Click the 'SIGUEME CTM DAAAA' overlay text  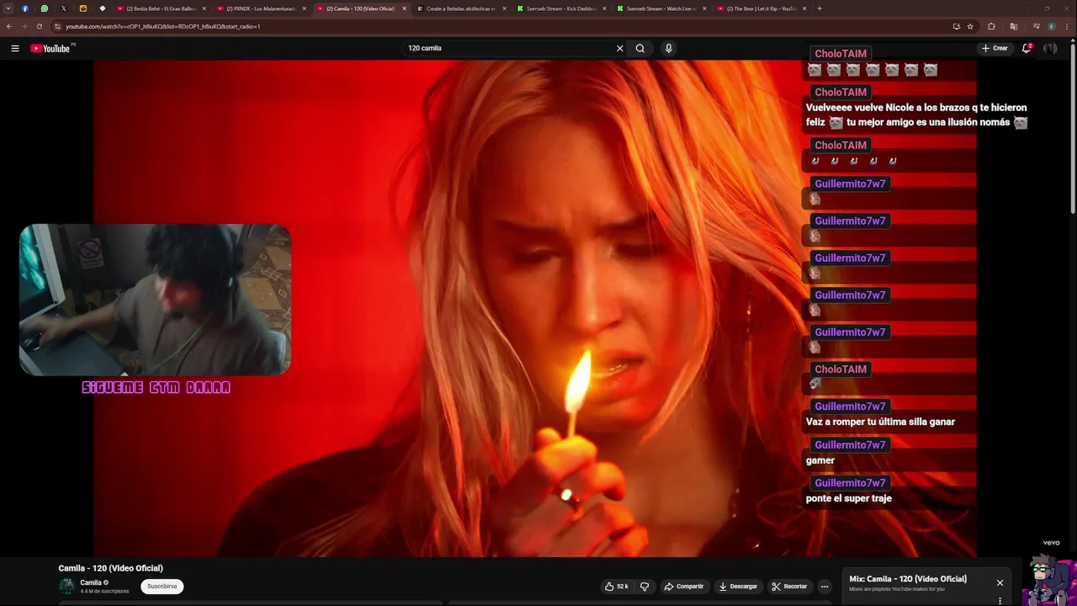tap(156, 387)
